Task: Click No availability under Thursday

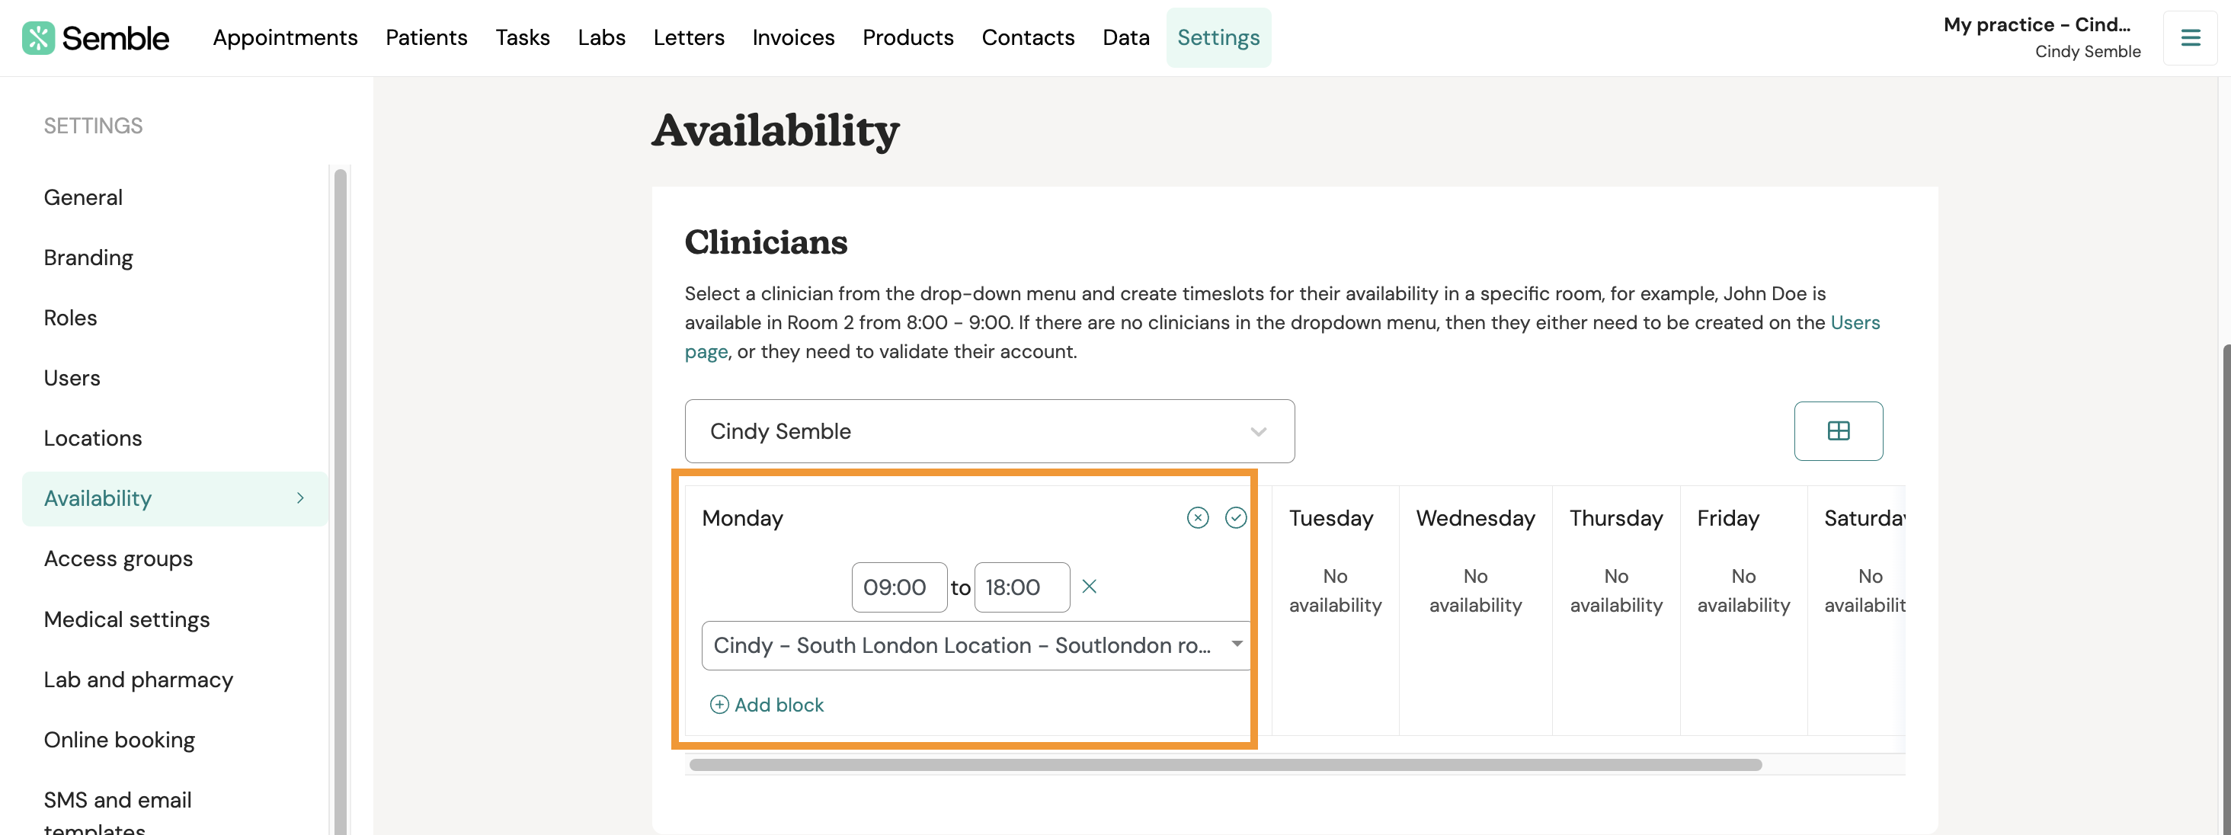Action: tap(1616, 590)
